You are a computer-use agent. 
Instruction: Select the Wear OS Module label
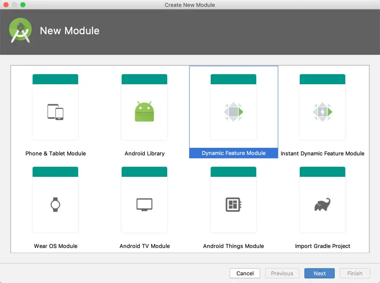coord(55,246)
